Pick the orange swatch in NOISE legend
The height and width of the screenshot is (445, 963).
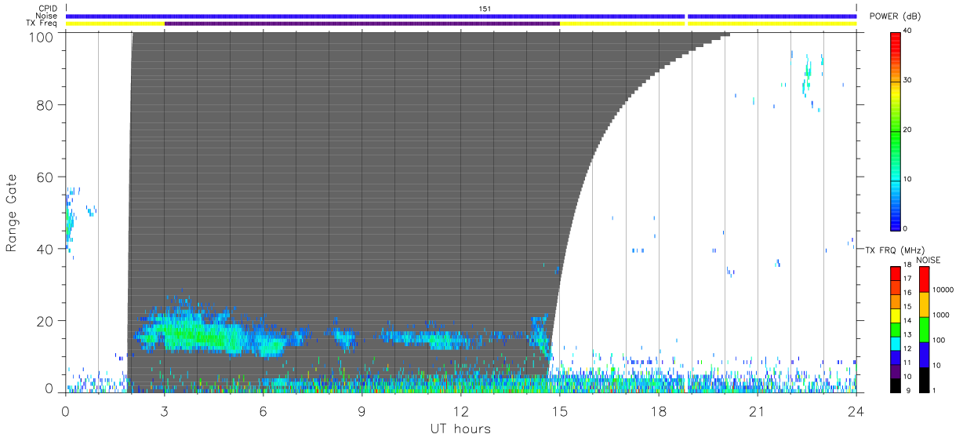pyautogui.click(x=924, y=305)
